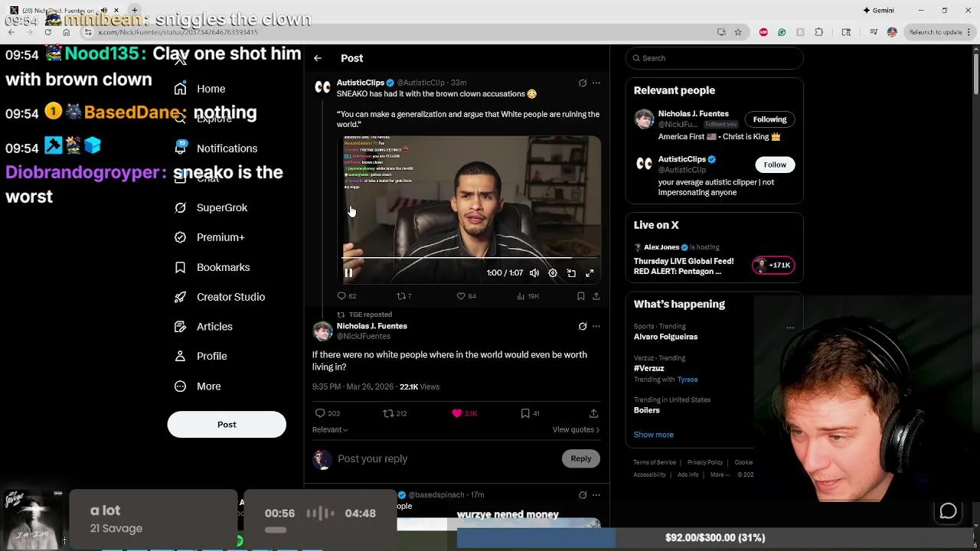Open the Grok chat bubble icon
The height and width of the screenshot is (551, 980).
(x=948, y=511)
